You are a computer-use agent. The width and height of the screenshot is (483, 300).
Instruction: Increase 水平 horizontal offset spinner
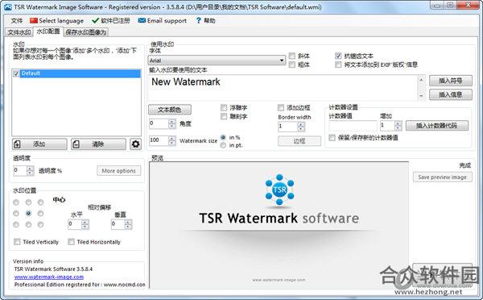click(x=85, y=222)
